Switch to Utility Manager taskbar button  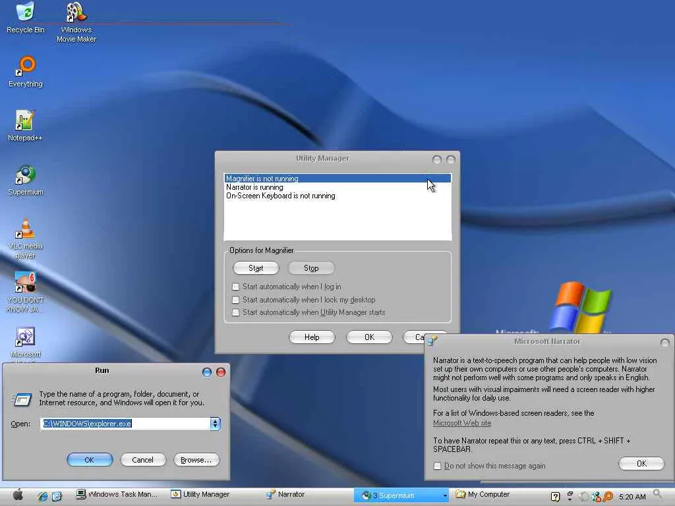[200, 494]
